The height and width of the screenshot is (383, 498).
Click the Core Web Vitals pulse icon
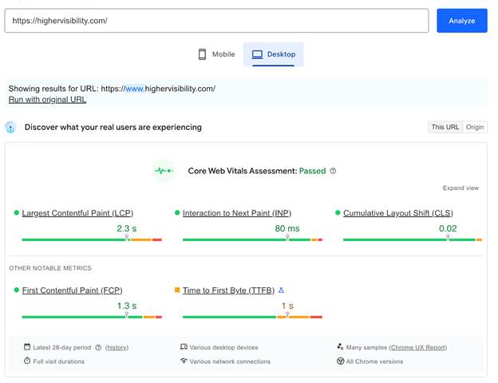[164, 171]
